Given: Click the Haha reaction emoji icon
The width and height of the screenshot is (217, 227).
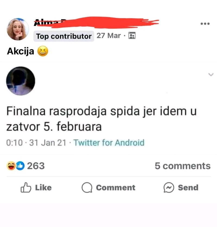Looking at the screenshot, I should pos(11,166).
